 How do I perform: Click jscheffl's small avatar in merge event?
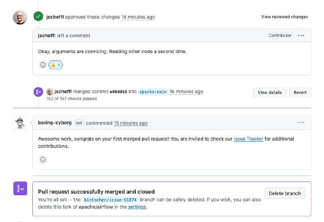50,92
